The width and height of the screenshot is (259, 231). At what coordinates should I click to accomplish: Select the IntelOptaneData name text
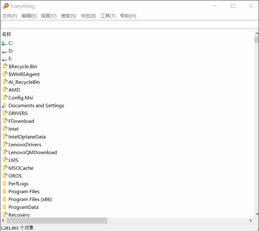tap(27, 137)
